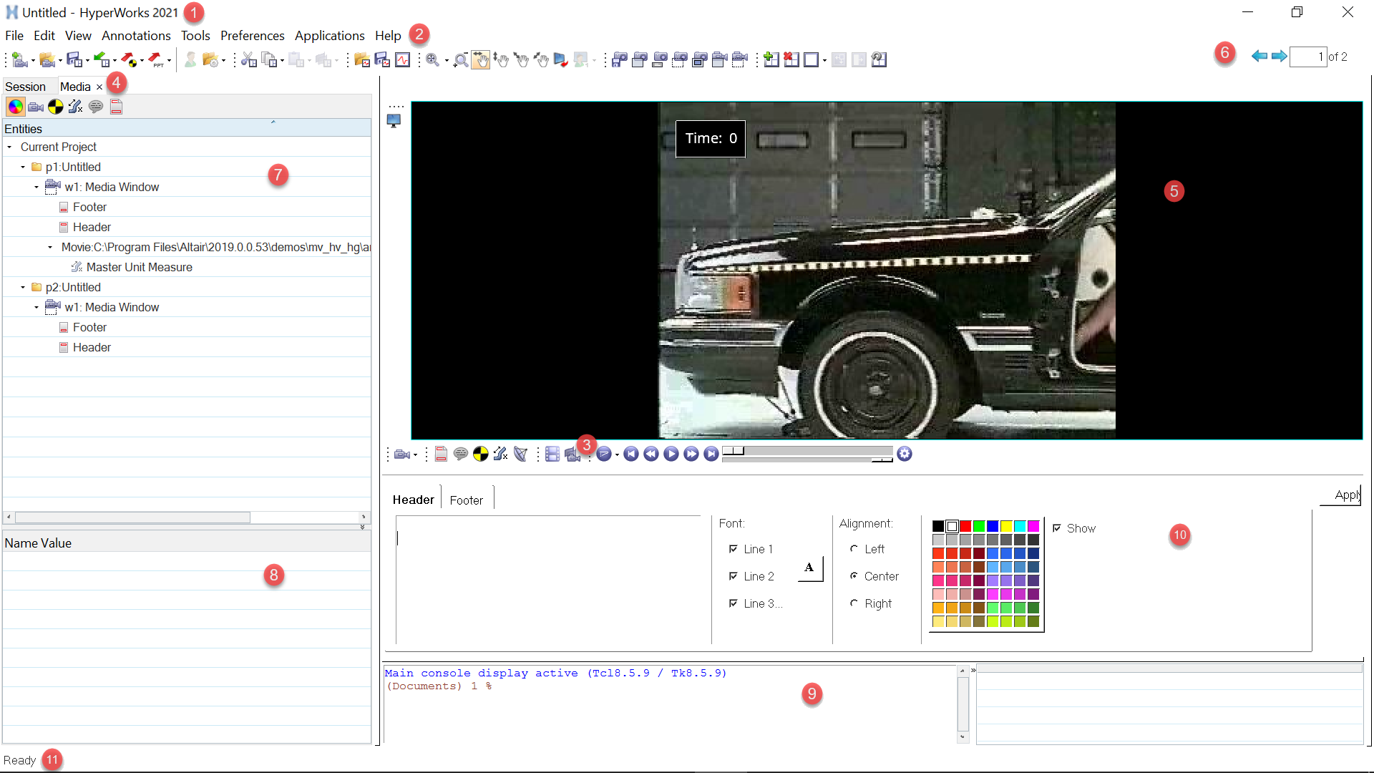Collapse the Movie file tree node
Viewport: 1374px width, 773px height.
point(50,247)
